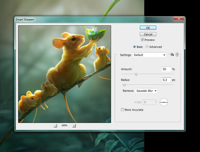Open the Settings preset dropdown
Screen dimensions: 200x152
pos(149,55)
